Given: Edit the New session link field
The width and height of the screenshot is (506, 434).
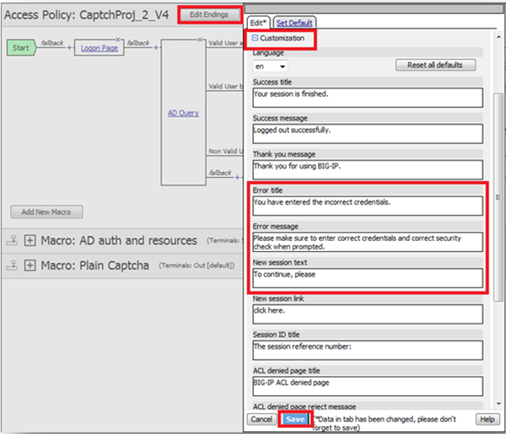Looking at the screenshot, I should 368,314.
